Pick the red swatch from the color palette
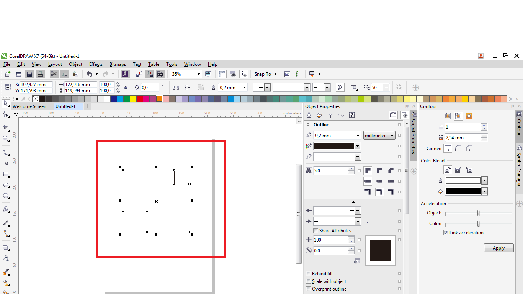 (139, 98)
